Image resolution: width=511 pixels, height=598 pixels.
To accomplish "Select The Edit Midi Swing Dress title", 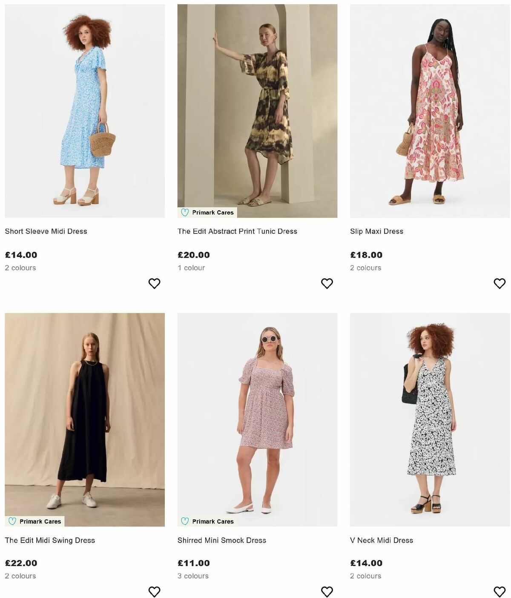I will (x=50, y=540).
